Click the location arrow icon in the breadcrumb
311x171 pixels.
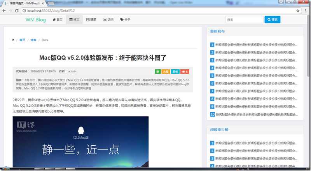13,40
